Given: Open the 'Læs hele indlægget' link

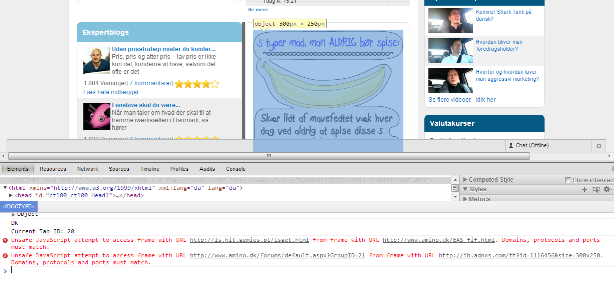Looking at the screenshot, I should point(111,92).
